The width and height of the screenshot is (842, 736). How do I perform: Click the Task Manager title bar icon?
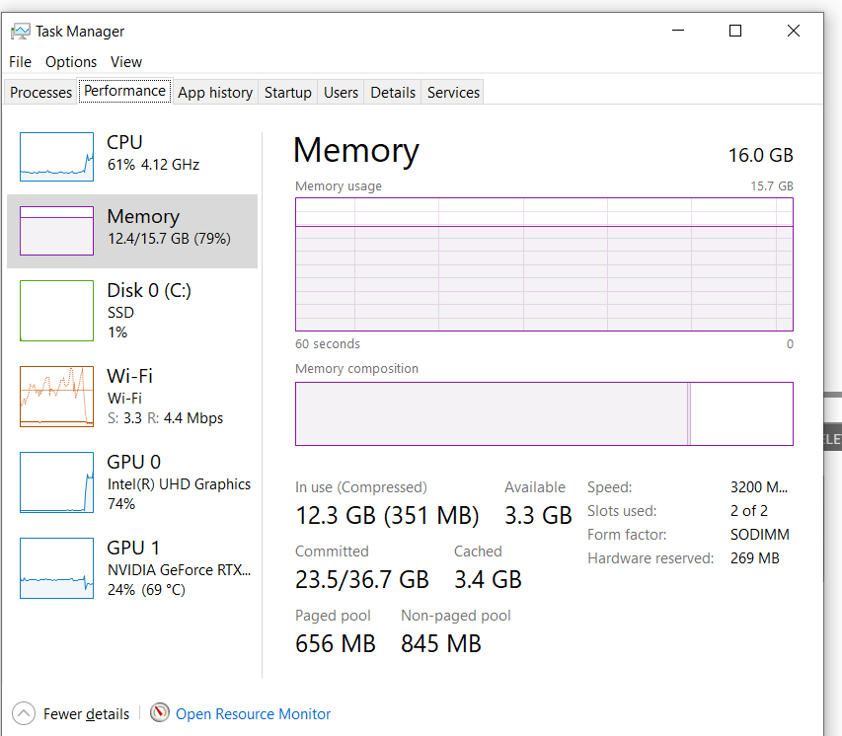pos(20,32)
